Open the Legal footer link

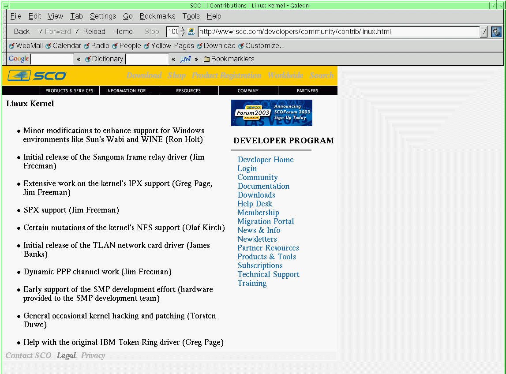(66, 355)
